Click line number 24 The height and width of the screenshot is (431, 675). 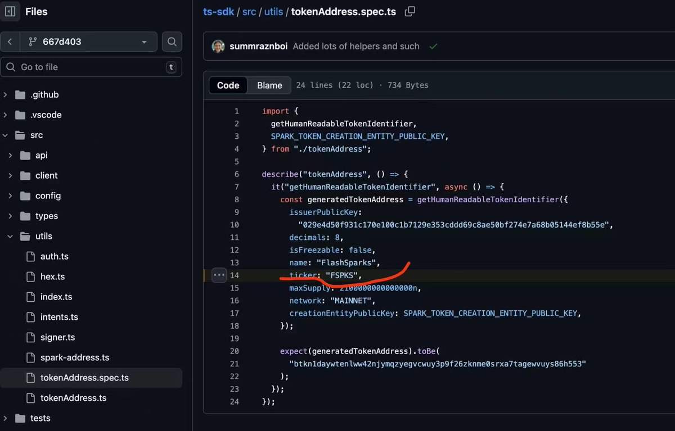[234, 402]
